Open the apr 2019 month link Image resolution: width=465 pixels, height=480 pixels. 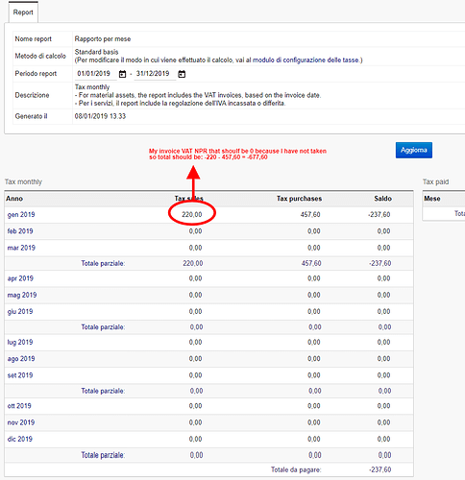coord(20,278)
